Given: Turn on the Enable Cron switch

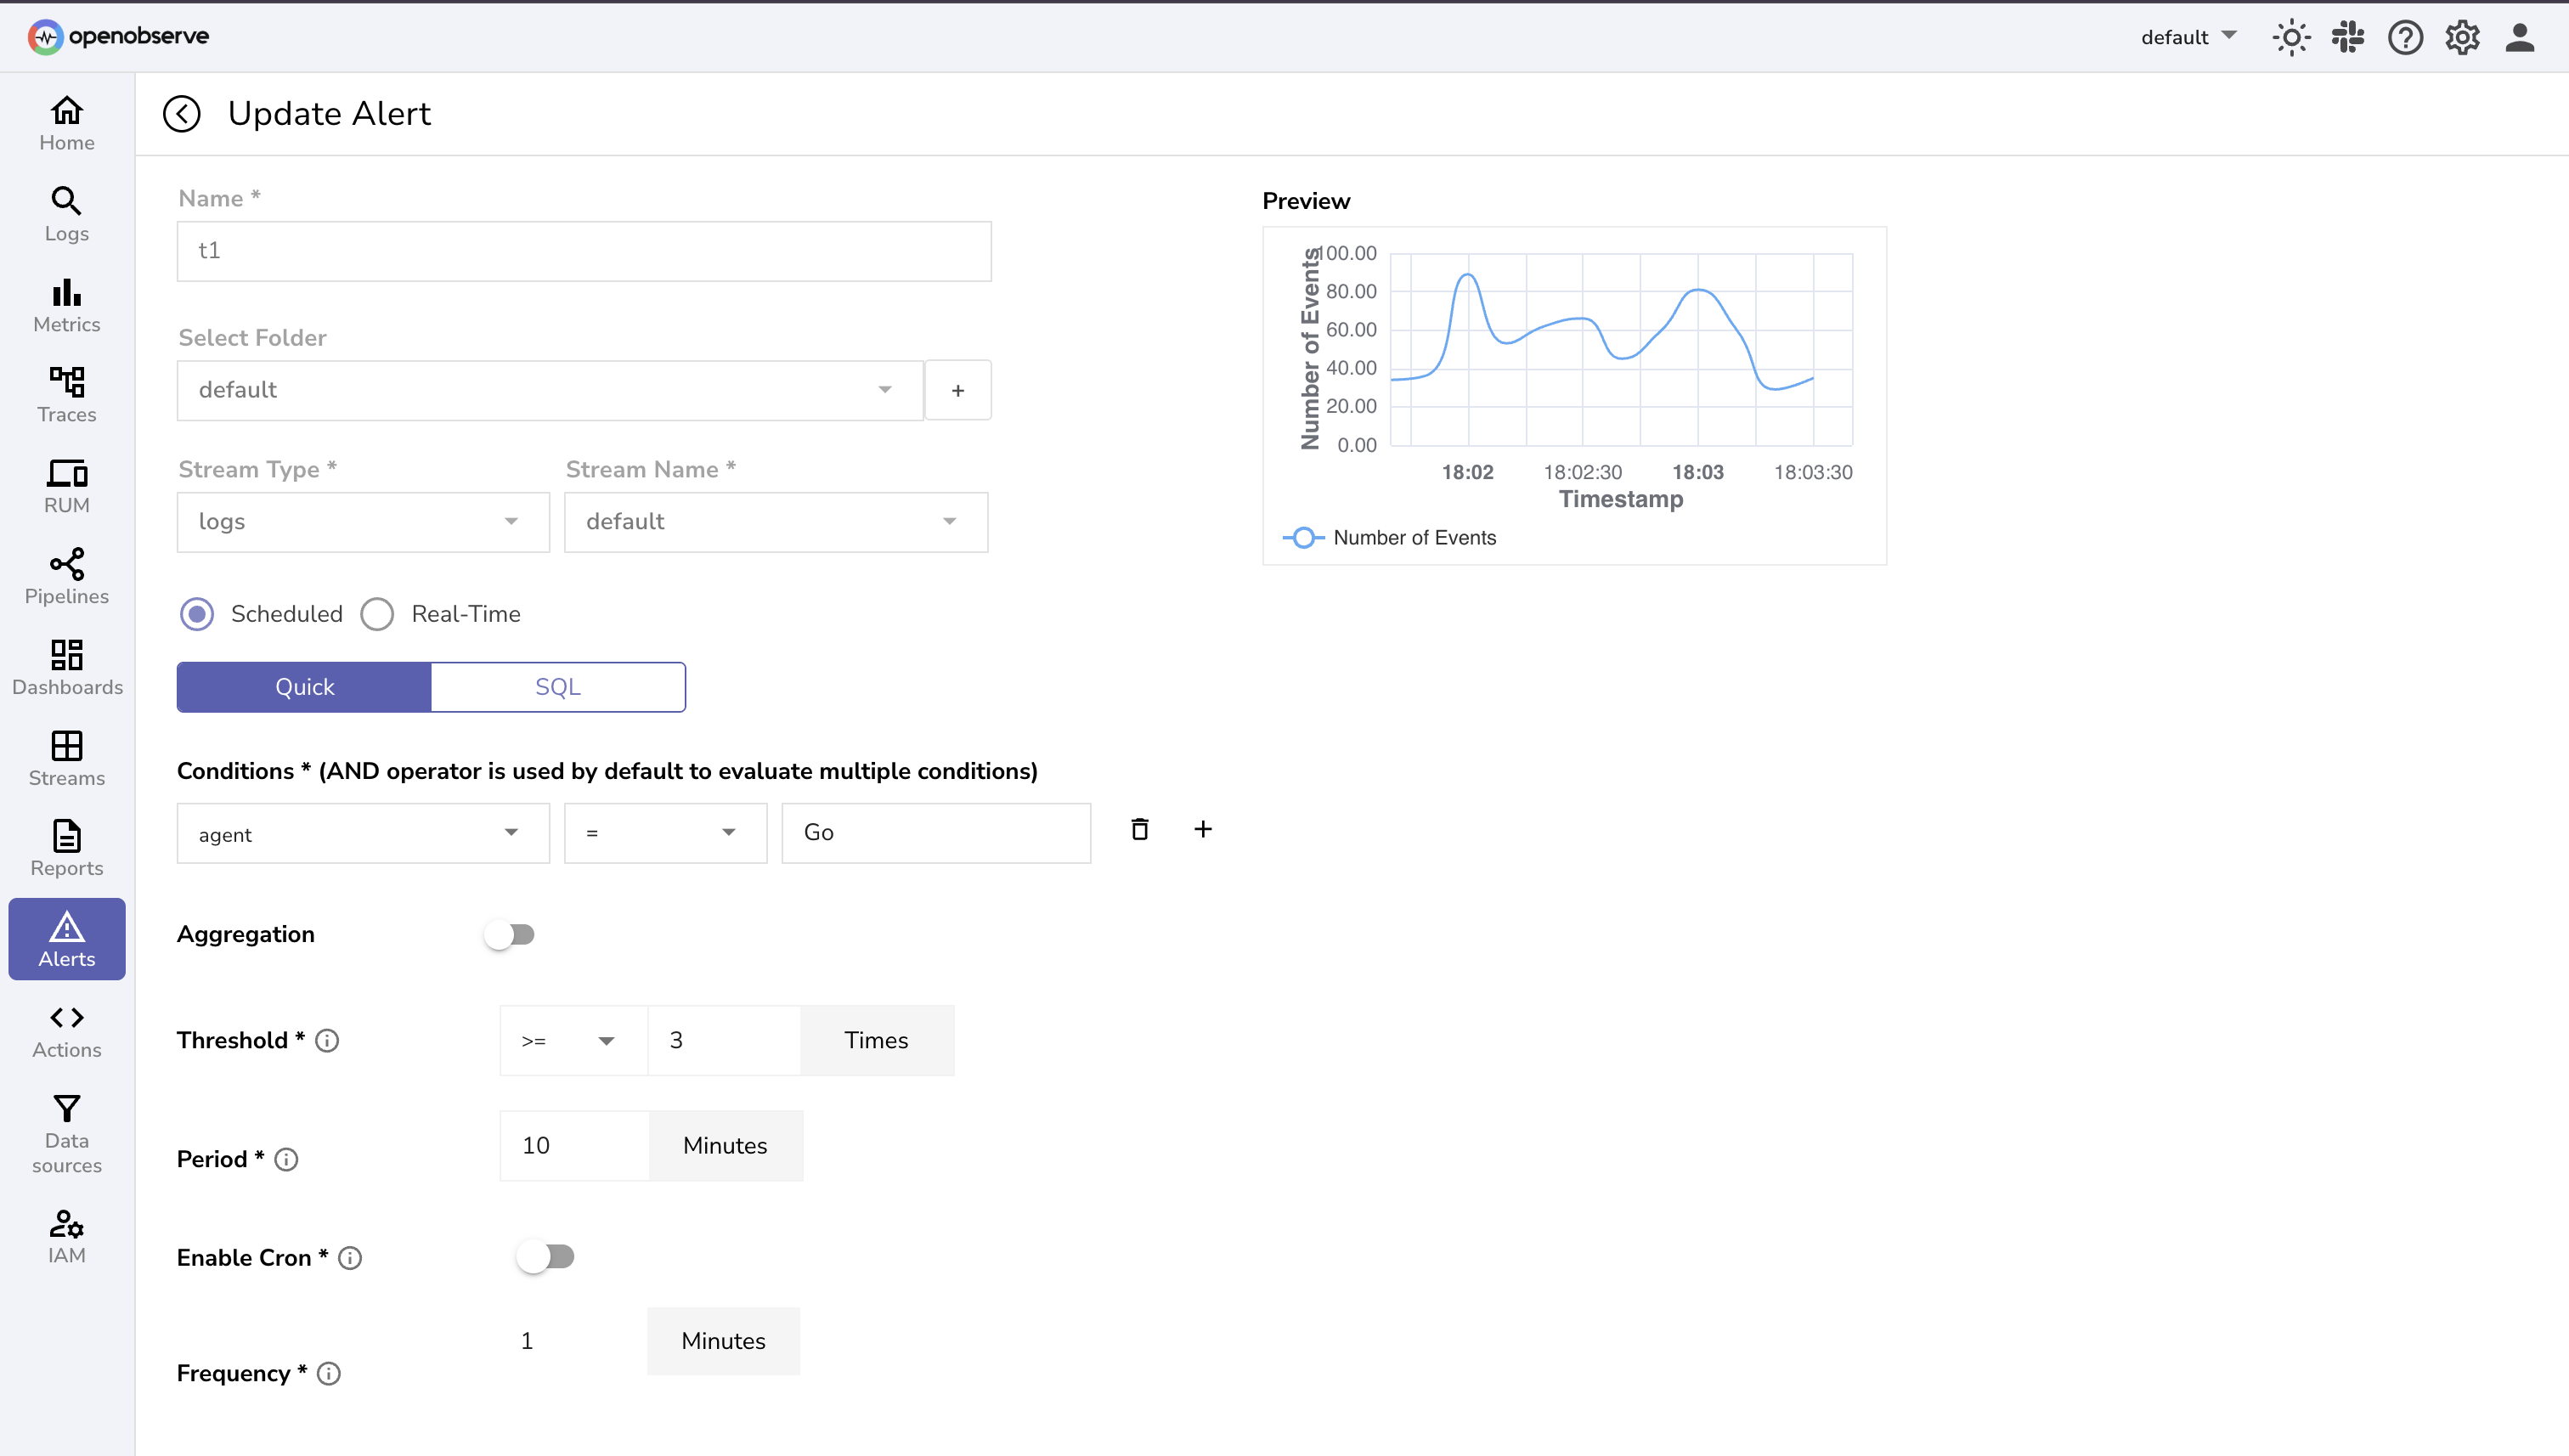Looking at the screenshot, I should pyautogui.click(x=546, y=1256).
